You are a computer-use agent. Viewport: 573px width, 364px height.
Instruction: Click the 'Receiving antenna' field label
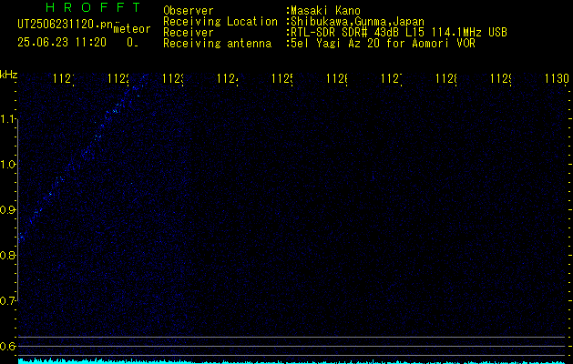pos(217,44)
